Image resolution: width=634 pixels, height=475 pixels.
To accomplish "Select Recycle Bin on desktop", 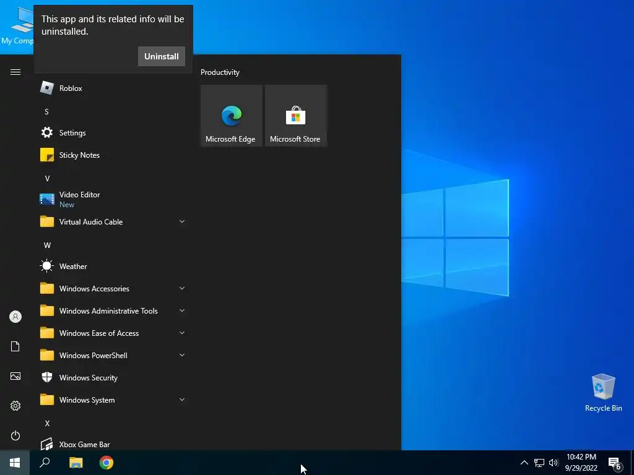I will (x=603, y=392).
